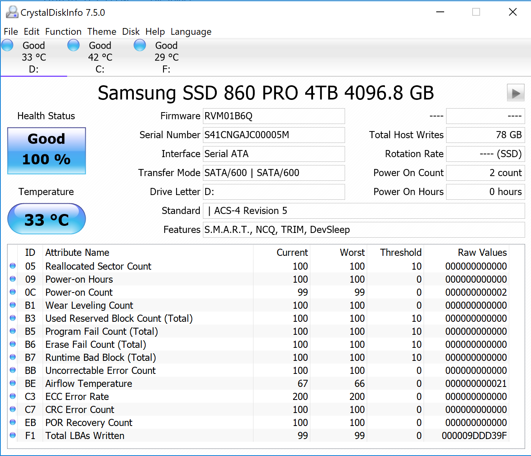Open the Disk menu
The image size is (531, 456).
[x=131, y=32]
